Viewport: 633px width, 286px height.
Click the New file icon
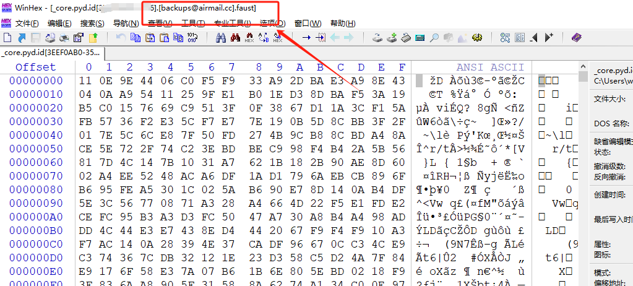[9, 38]
